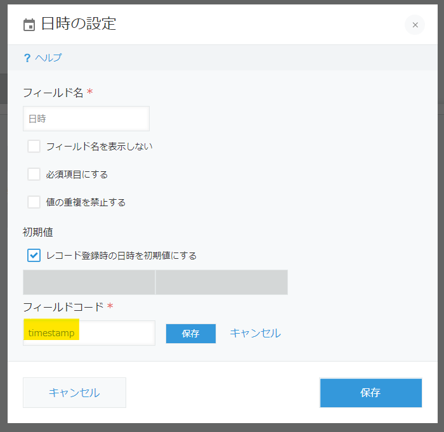
Task: Click the 日時の設定 title text
Action: [79, 23]
